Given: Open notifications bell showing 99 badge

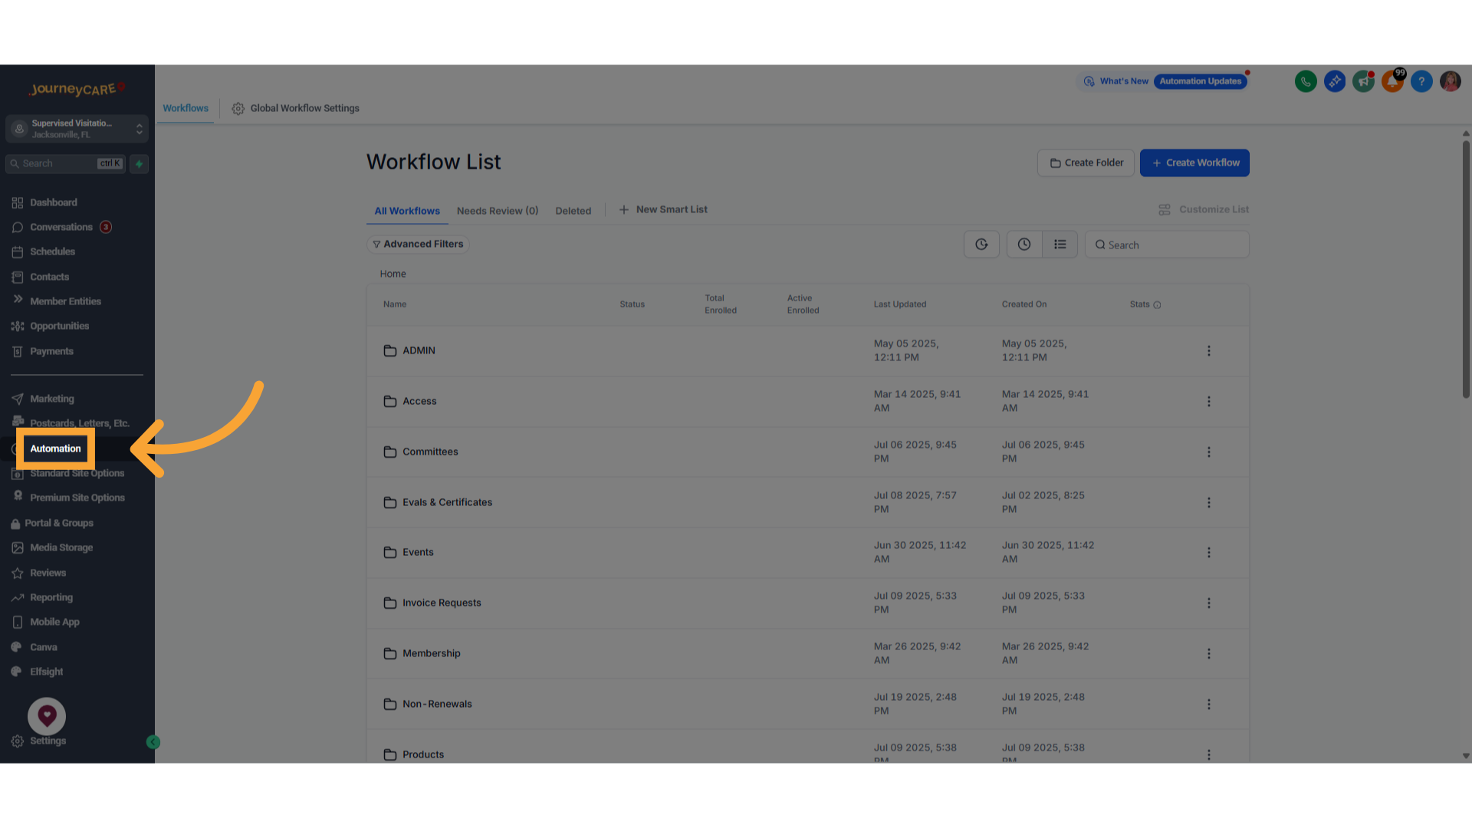Looking at the screenshot, I should (x=1391, y=81).
